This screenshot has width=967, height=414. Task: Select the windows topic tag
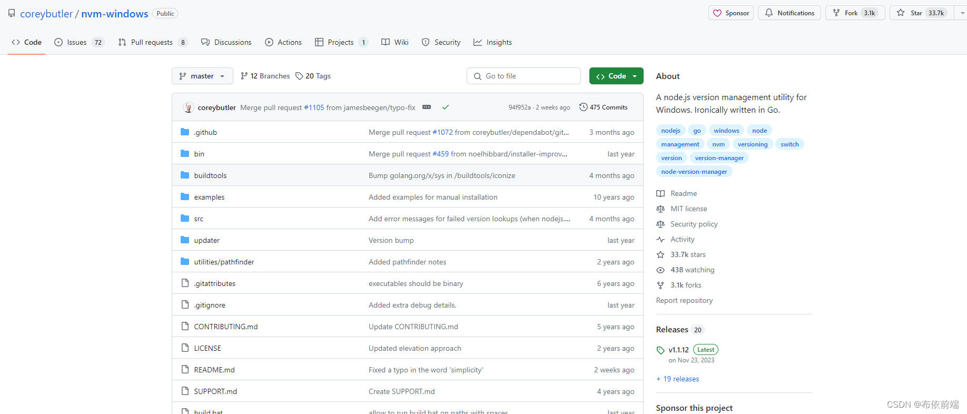click(x=726, y=131)
